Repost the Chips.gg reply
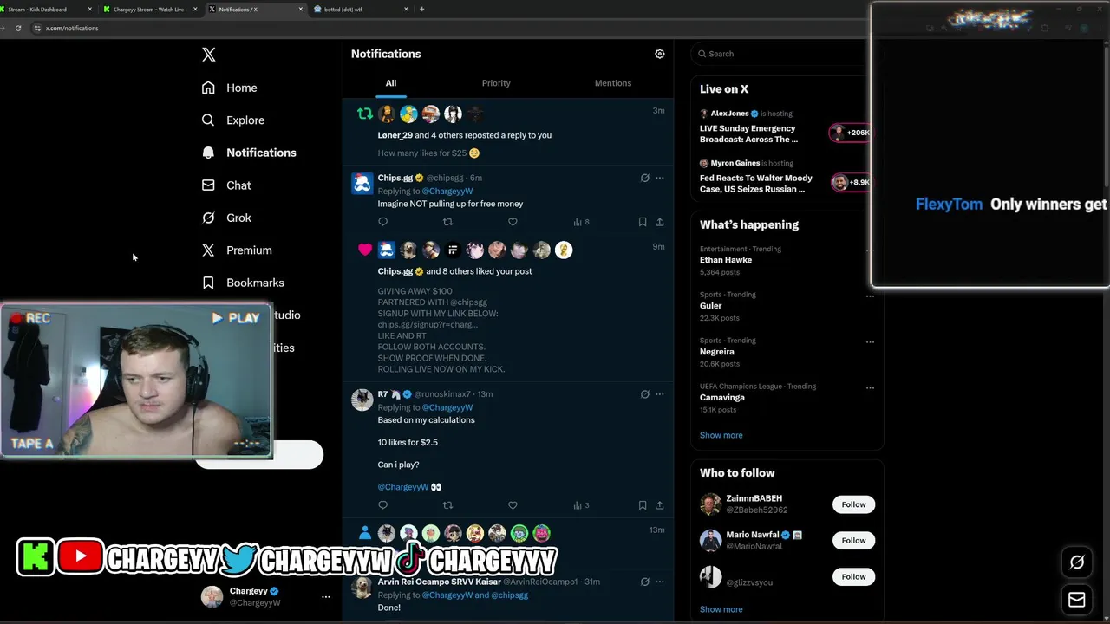1110x624 pixels. (447, 222)
